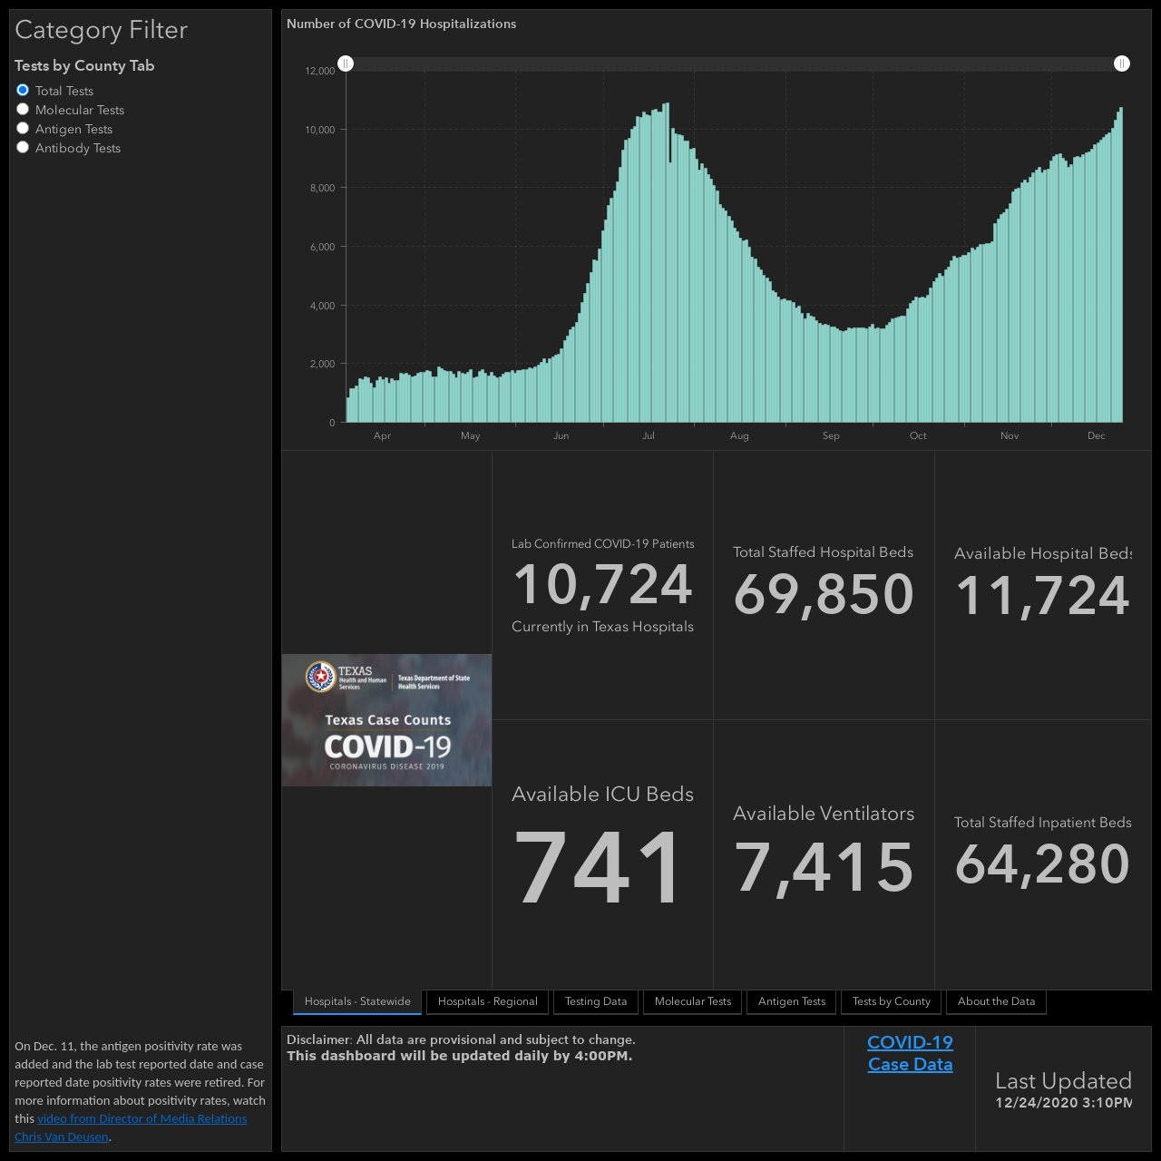Viewport: 1161px width, 1161px height.
Task: Click the Lab Confirmed COVID-19 Patients number
Action: click(x=603, y=585)
